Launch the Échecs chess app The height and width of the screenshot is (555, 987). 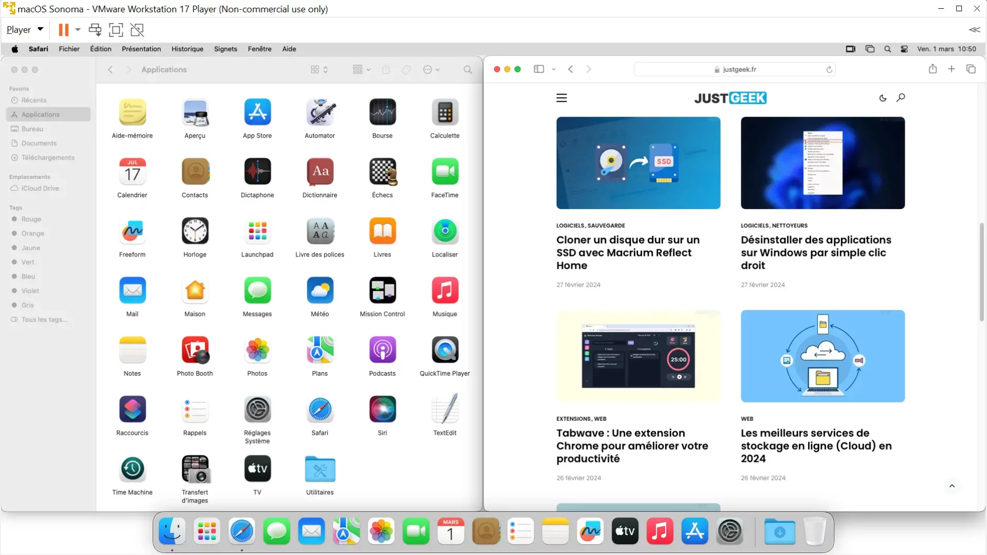[x=382, y=172]
